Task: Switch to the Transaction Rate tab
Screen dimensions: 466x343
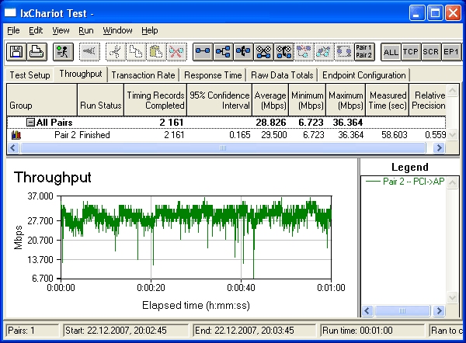Action: [x=143, y=75]
